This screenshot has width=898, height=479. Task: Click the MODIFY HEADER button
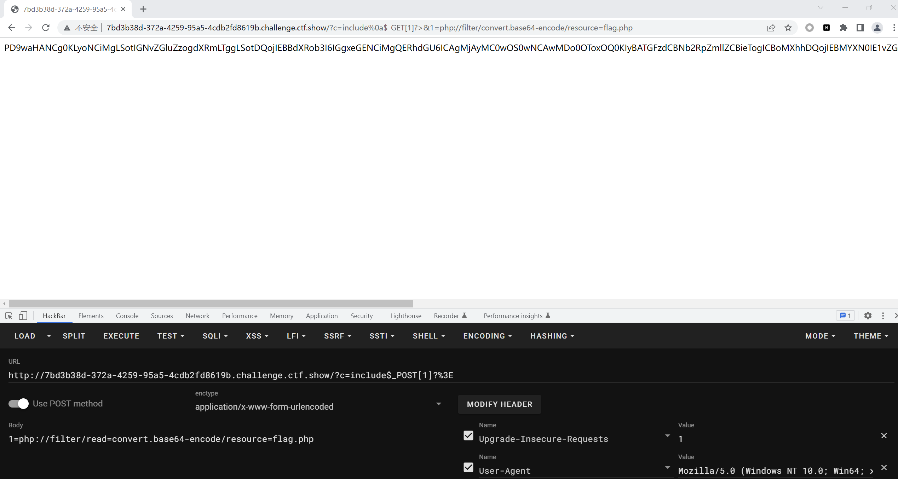[x=499, y=404]
